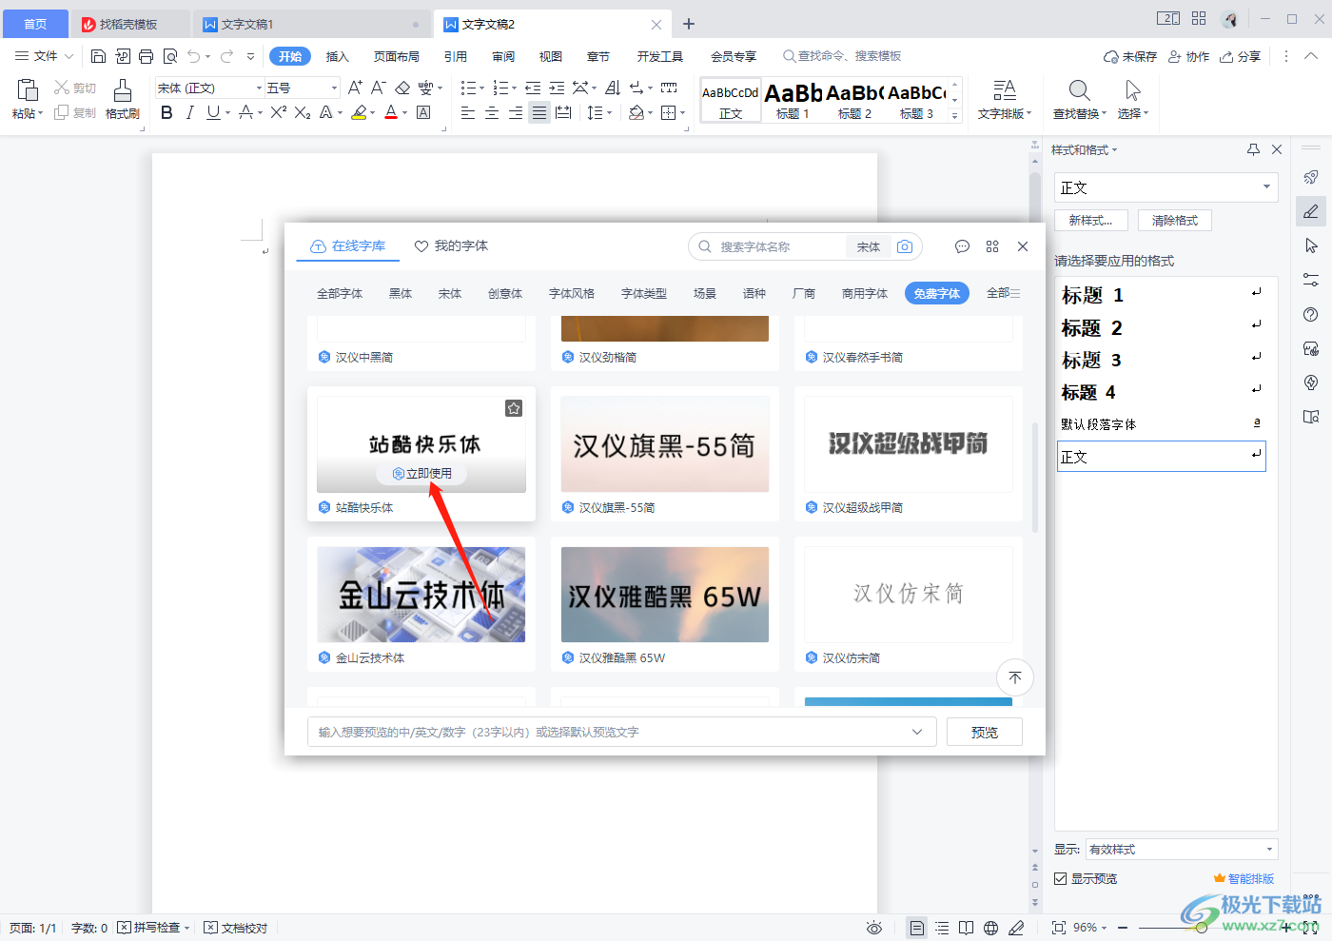Center-align the paragraph text
The image size is (1332, 941).
(492, 113)
